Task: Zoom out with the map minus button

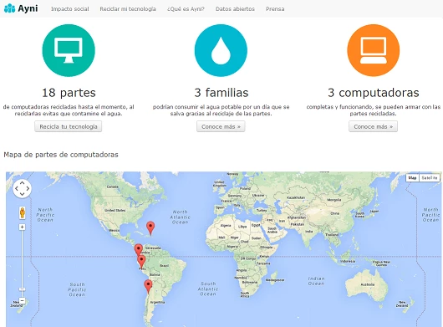Action: [22, 300]
